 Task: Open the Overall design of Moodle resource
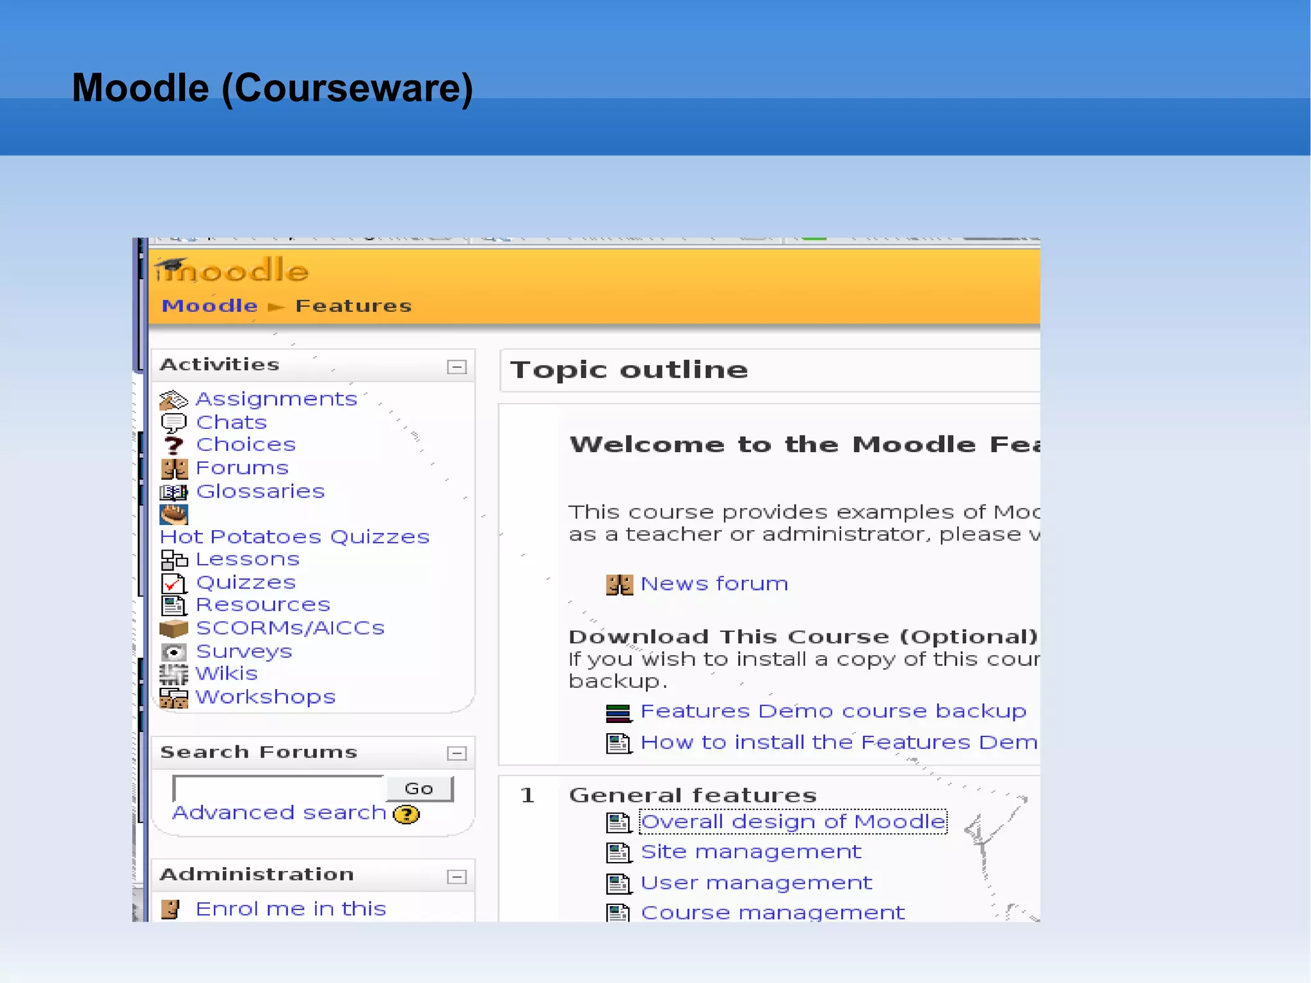coord(792,822)
